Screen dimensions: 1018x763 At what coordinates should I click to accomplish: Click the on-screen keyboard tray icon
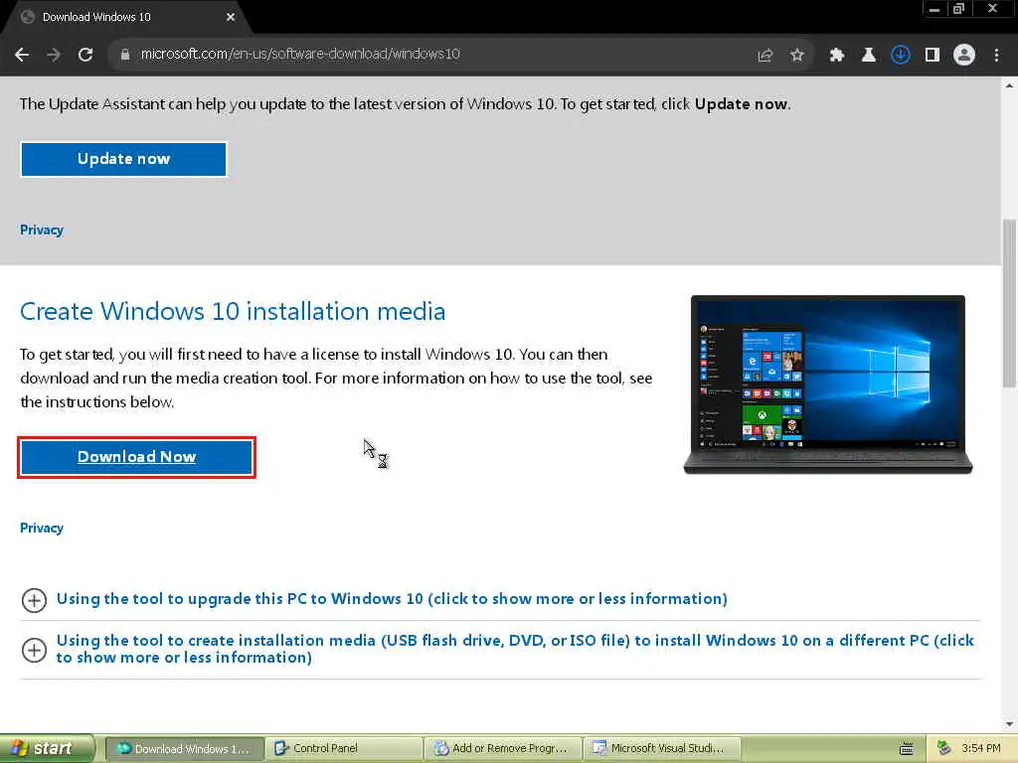pos(907,749)
